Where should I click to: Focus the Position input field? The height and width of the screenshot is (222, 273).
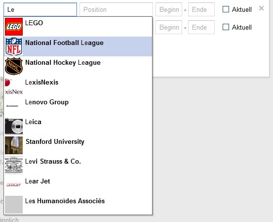pos(116,9)
